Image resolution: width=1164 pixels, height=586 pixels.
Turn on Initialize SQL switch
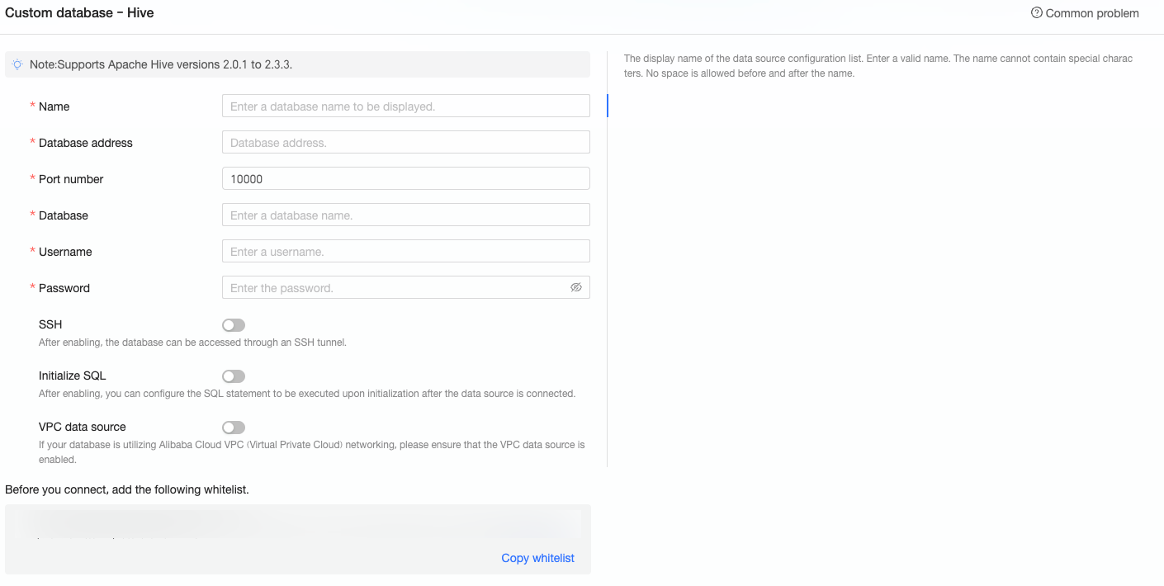coord(234,376)
